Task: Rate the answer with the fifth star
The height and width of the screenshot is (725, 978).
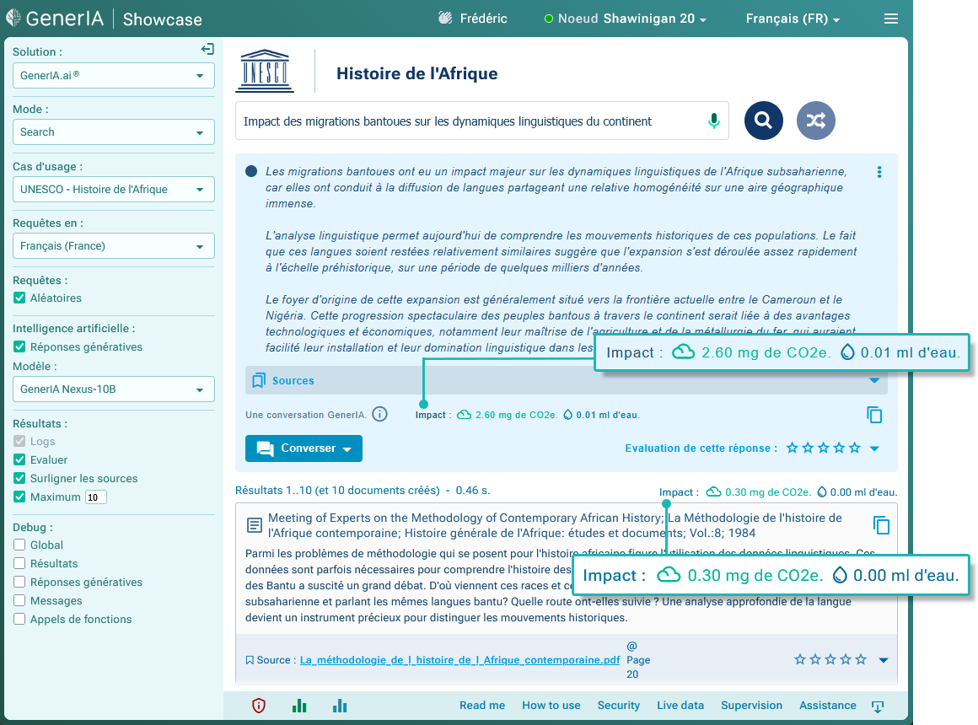Action: coord(855,448)
